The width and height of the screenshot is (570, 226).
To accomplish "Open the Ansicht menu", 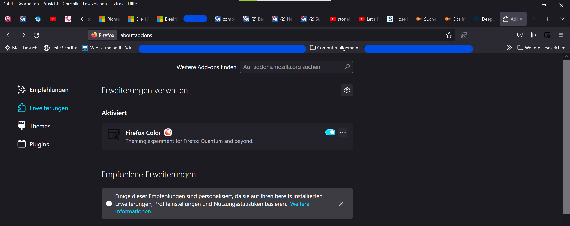I will [x=51, y=4].
